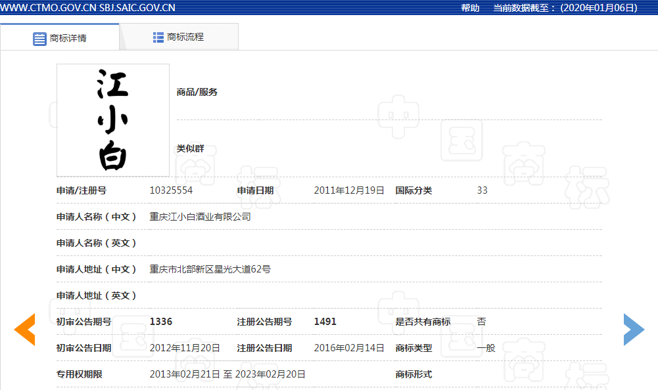Click the 商标类型 label
This screenshot has height=390, width=658.
(x=413, y=348)
